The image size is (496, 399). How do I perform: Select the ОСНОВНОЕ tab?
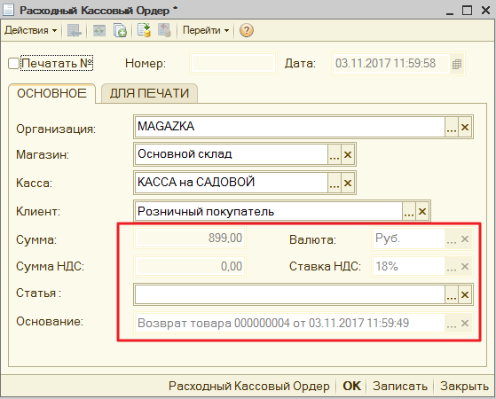[51, 94]
